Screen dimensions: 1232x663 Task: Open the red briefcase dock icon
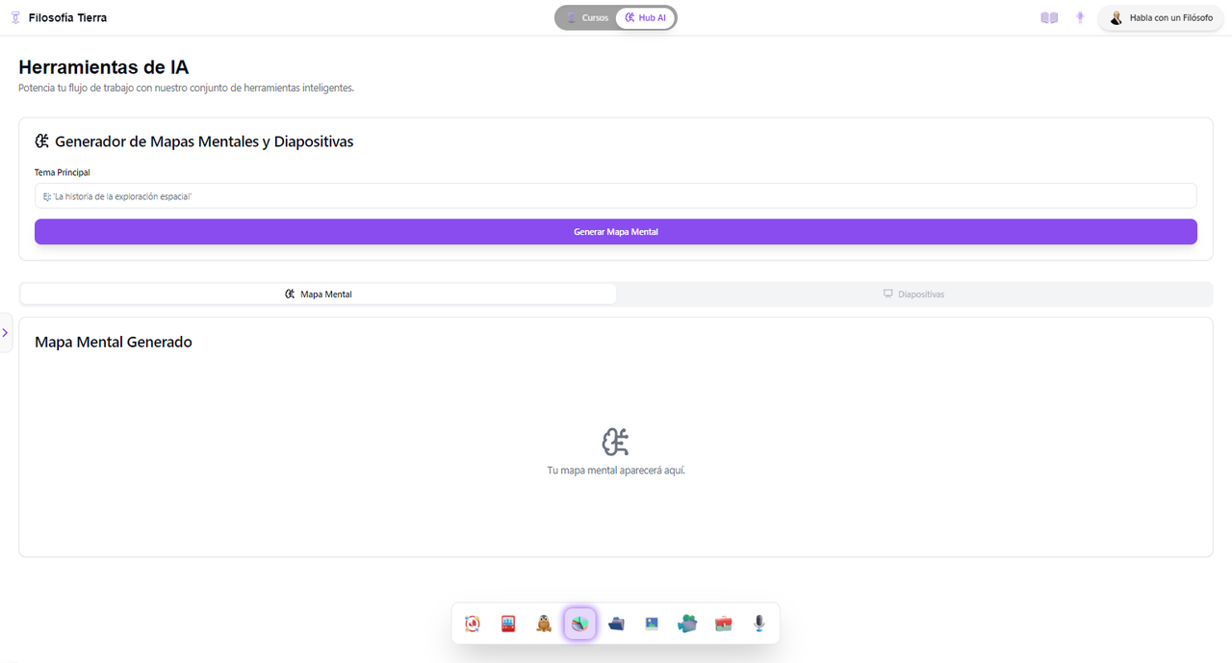(724, 624)
